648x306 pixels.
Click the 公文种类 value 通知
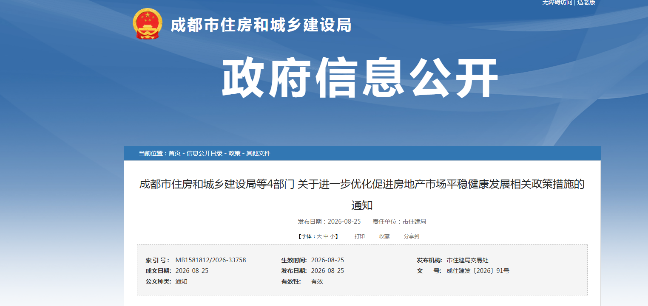pyautogui.click(x=181, y=281)
